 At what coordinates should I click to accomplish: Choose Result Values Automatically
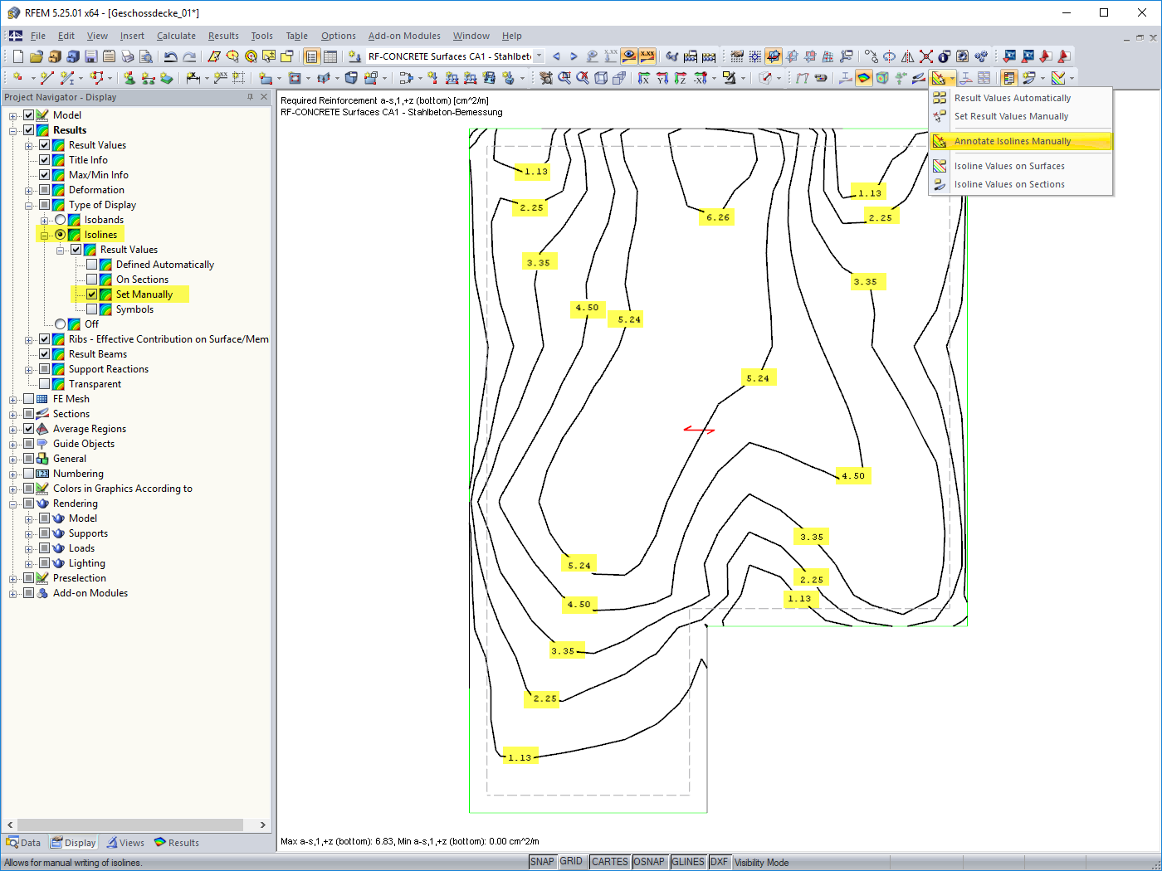1021,98
